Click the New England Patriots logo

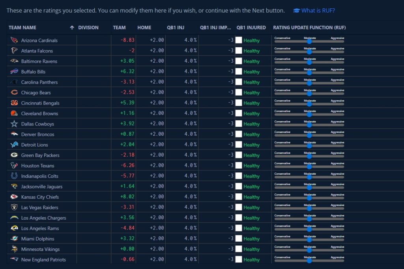tap(14, 259)
